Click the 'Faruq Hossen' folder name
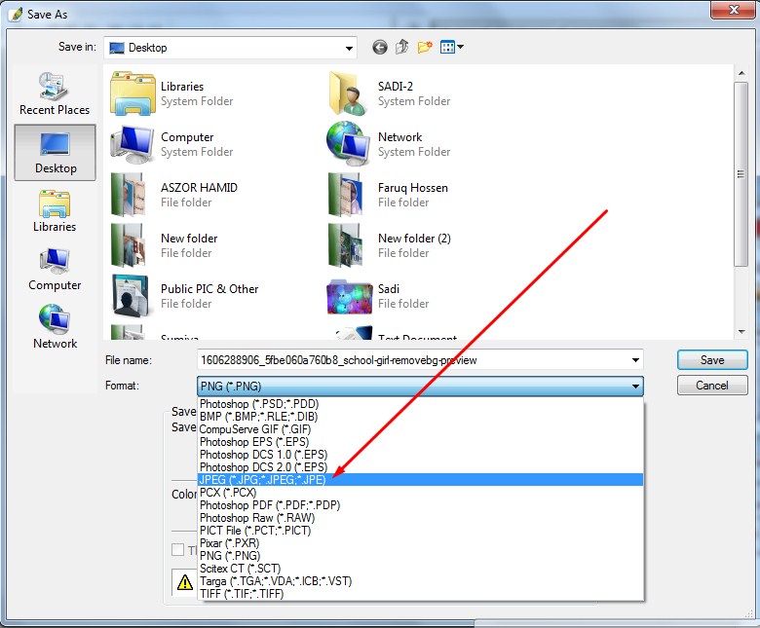Image resolution: width=760 pixels, height=628 pixels. point(413,187)
